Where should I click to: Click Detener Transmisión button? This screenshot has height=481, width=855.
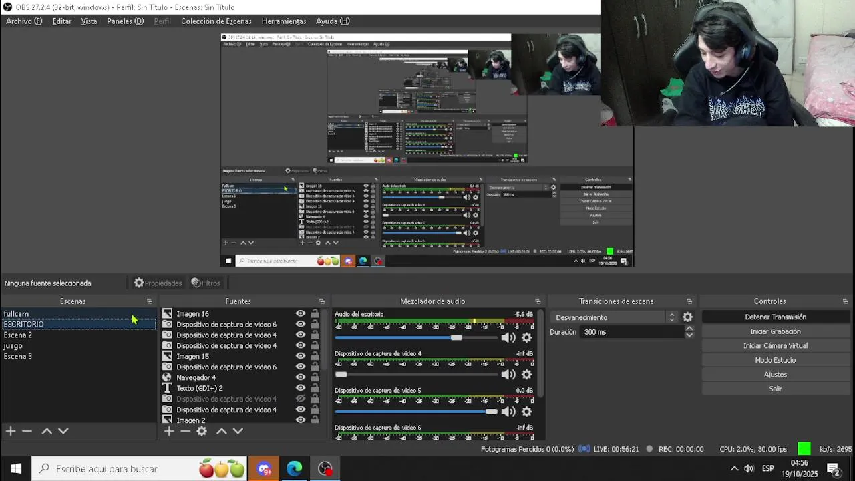[x=776, y=317]
